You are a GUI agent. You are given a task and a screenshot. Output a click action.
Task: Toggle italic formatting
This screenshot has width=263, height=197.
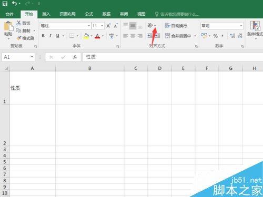50,36
